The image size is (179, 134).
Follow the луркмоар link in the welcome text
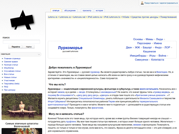[x=95, y=72]
